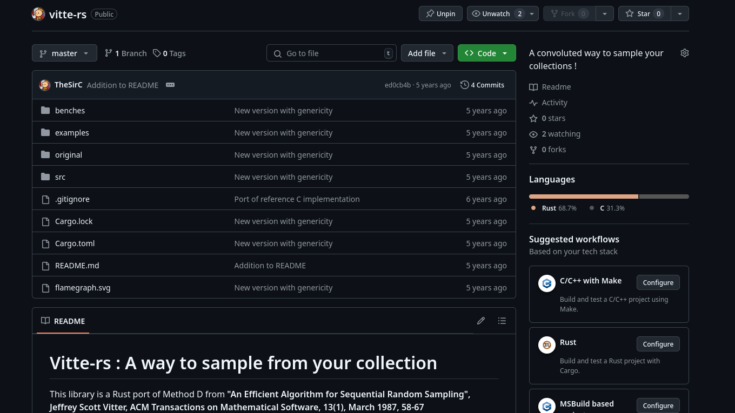Unpin the repository
The width and height of the screenshot is (735, 413).
pos(440,13)
